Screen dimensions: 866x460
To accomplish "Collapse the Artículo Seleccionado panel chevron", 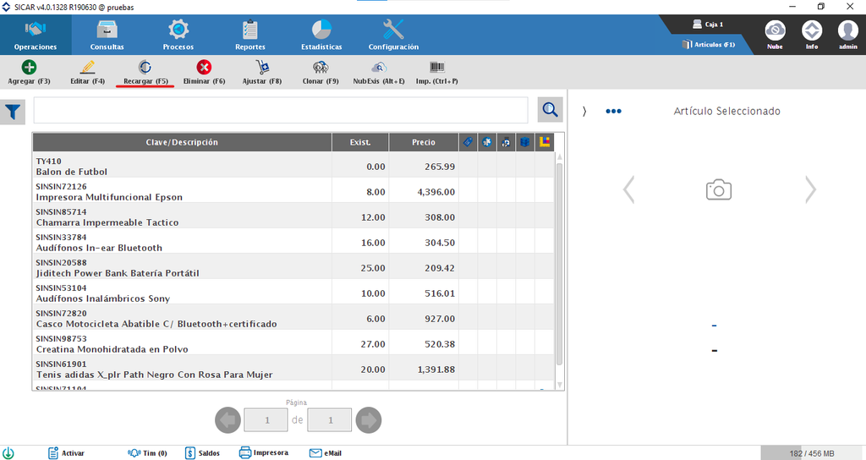I will [x=584, y=111].
